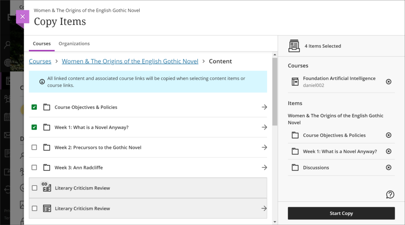
Task: Expand Week 2 folder with its arrow
Action: 264,147
